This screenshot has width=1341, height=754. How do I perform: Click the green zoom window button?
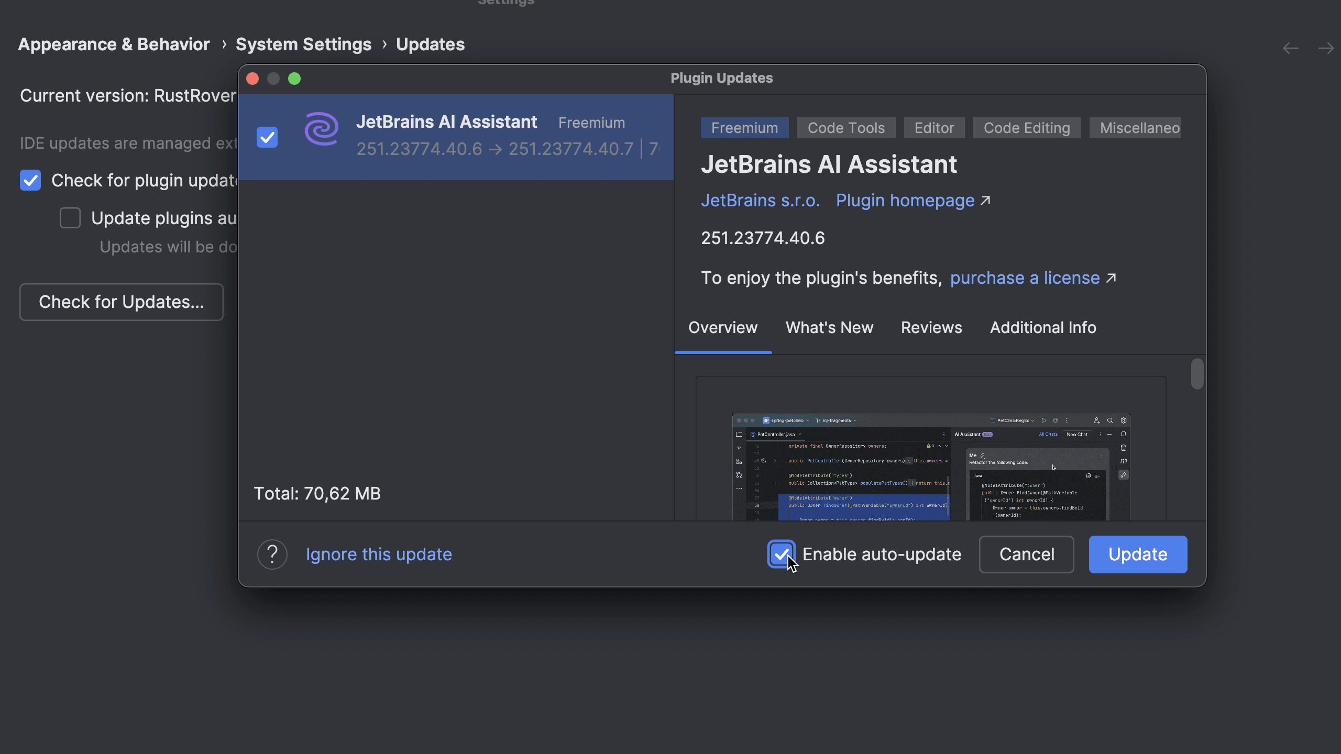pyautogui.click(x=294, y=79)
